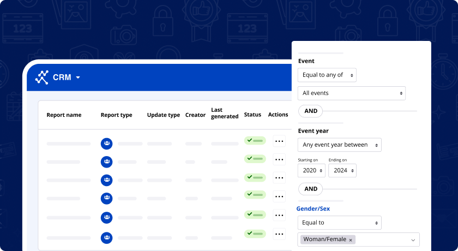Screen dimensions: 458x251
Task: Click the first row's group report icon
Action: (106, 144)
